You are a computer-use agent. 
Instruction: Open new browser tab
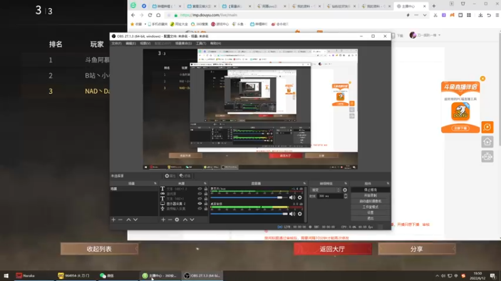[434, 6]
